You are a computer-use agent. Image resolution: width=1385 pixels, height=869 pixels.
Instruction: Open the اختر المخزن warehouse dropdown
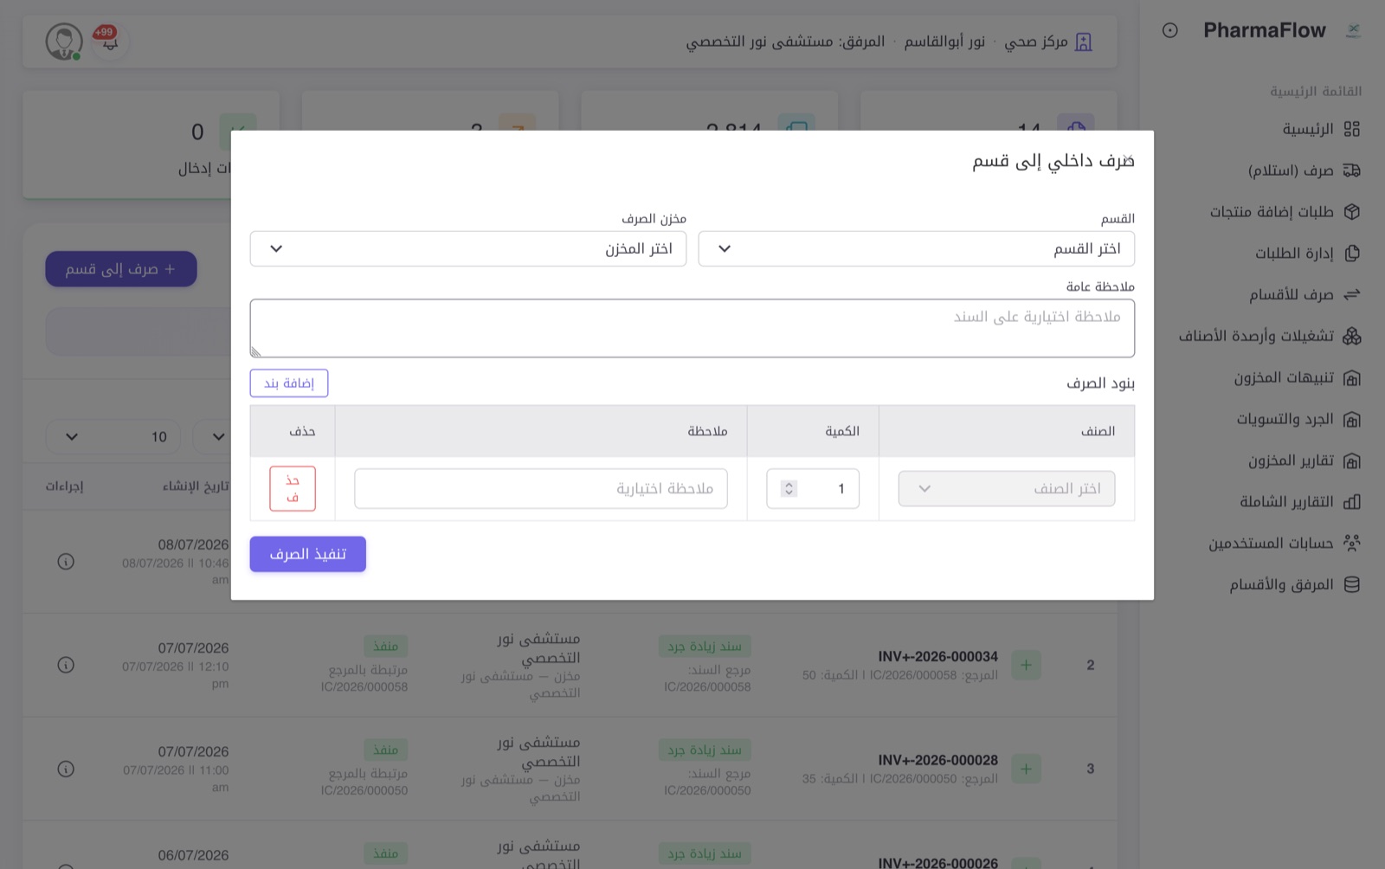(468, 248)
